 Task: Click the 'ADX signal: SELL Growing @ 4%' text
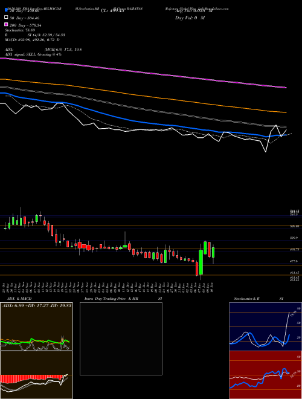click(33, 54)
